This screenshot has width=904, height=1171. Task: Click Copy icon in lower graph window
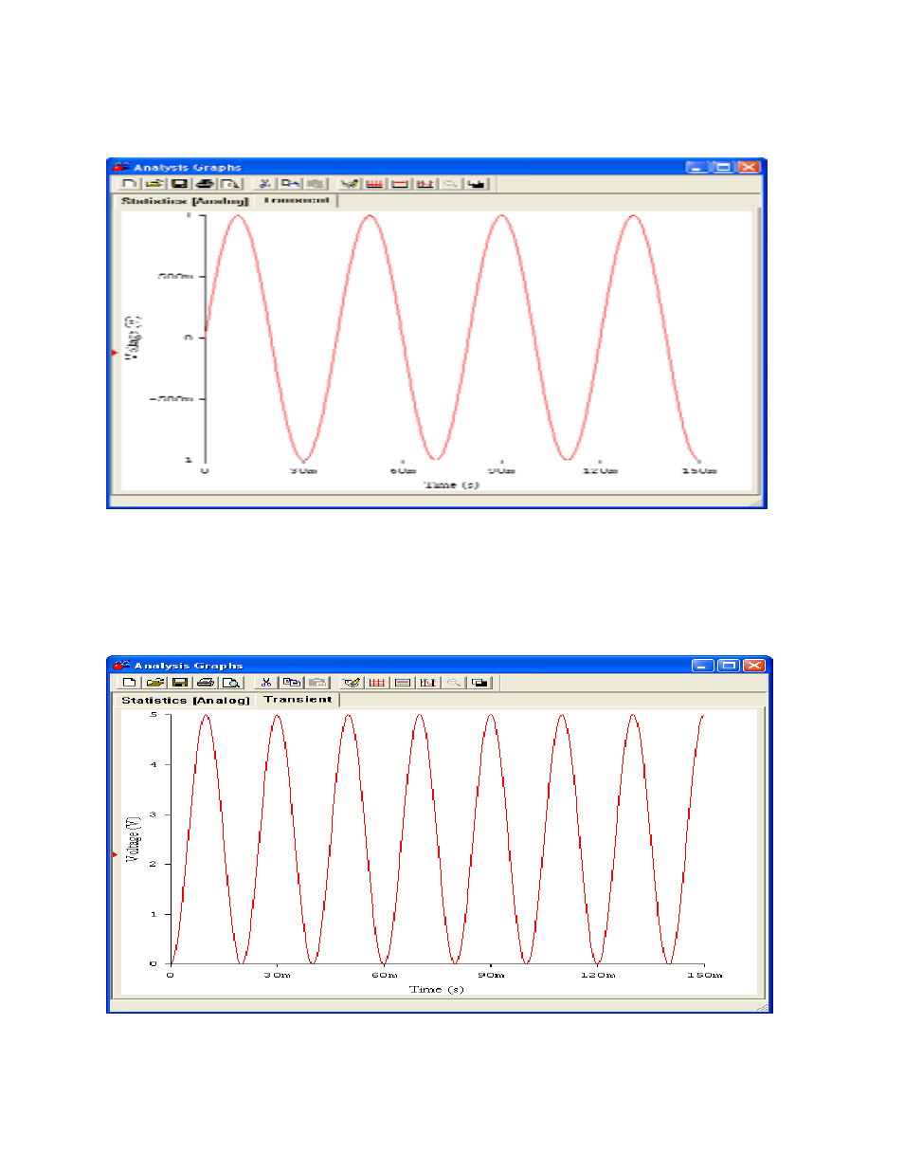[x=292, y=683]
